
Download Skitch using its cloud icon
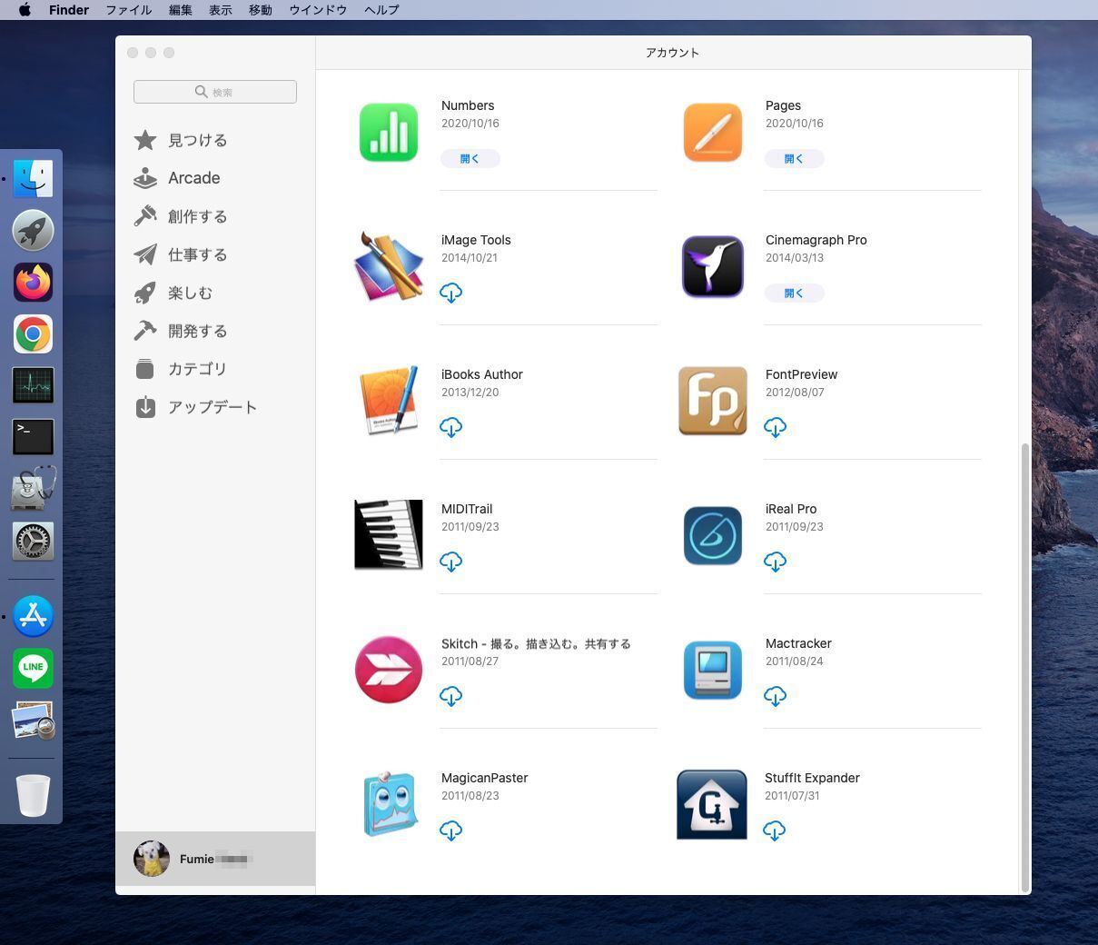tap(450, 696)
